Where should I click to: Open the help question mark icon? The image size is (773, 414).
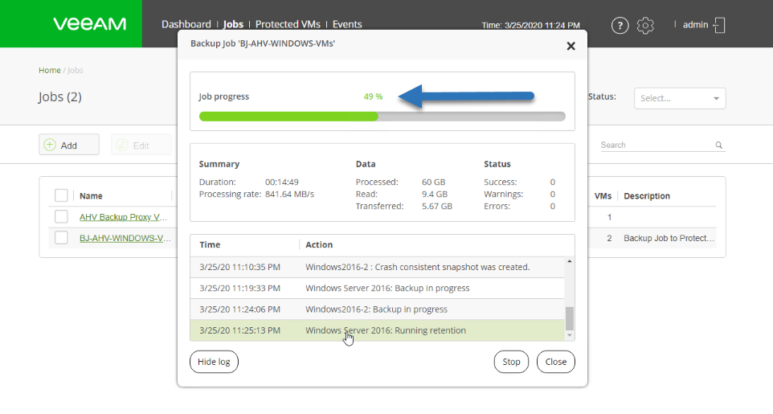pyautogui.click(x=620, y=25)
